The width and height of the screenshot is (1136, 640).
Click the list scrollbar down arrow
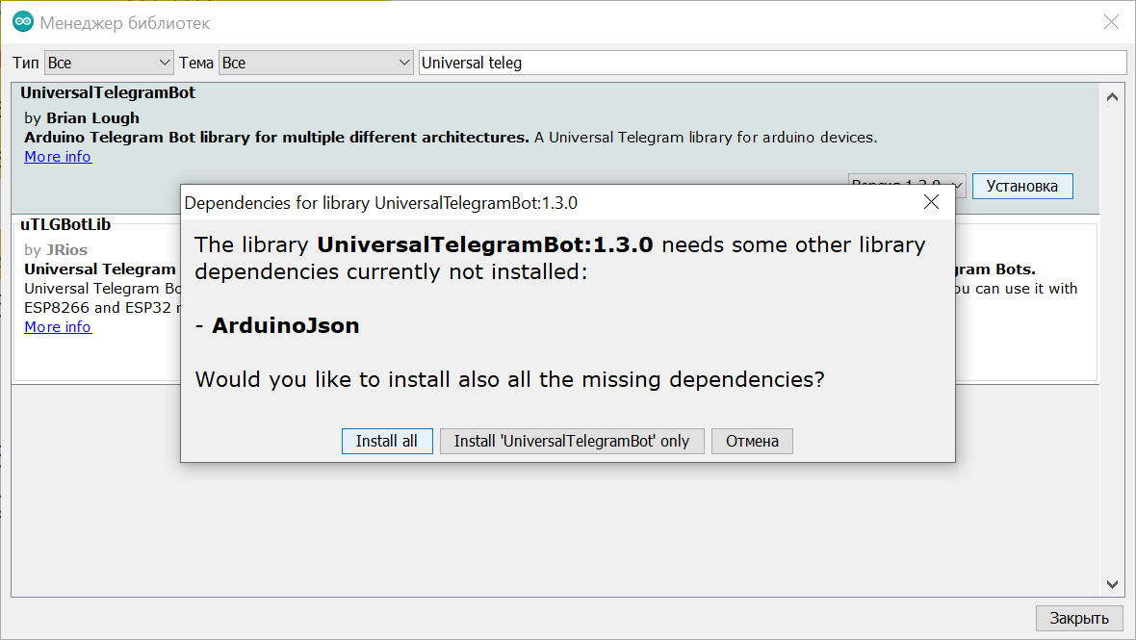(x=1112, y=584)
